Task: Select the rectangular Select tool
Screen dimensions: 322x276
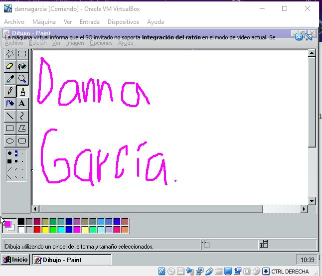Action: click(22, 54)
